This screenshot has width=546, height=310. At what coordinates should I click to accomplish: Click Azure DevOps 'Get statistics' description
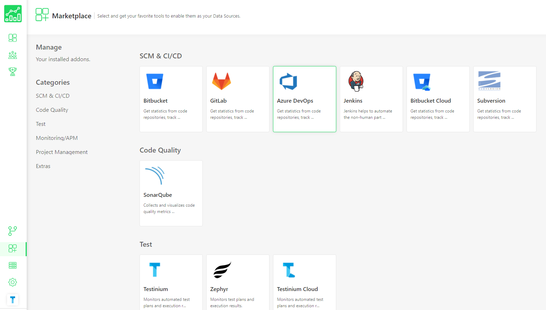(x=299, y=114)
